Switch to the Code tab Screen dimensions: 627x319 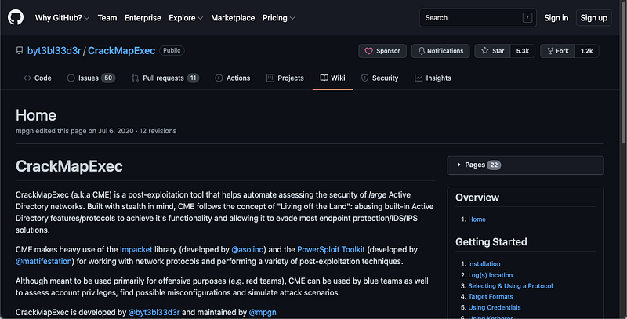(x=37, y=78)
